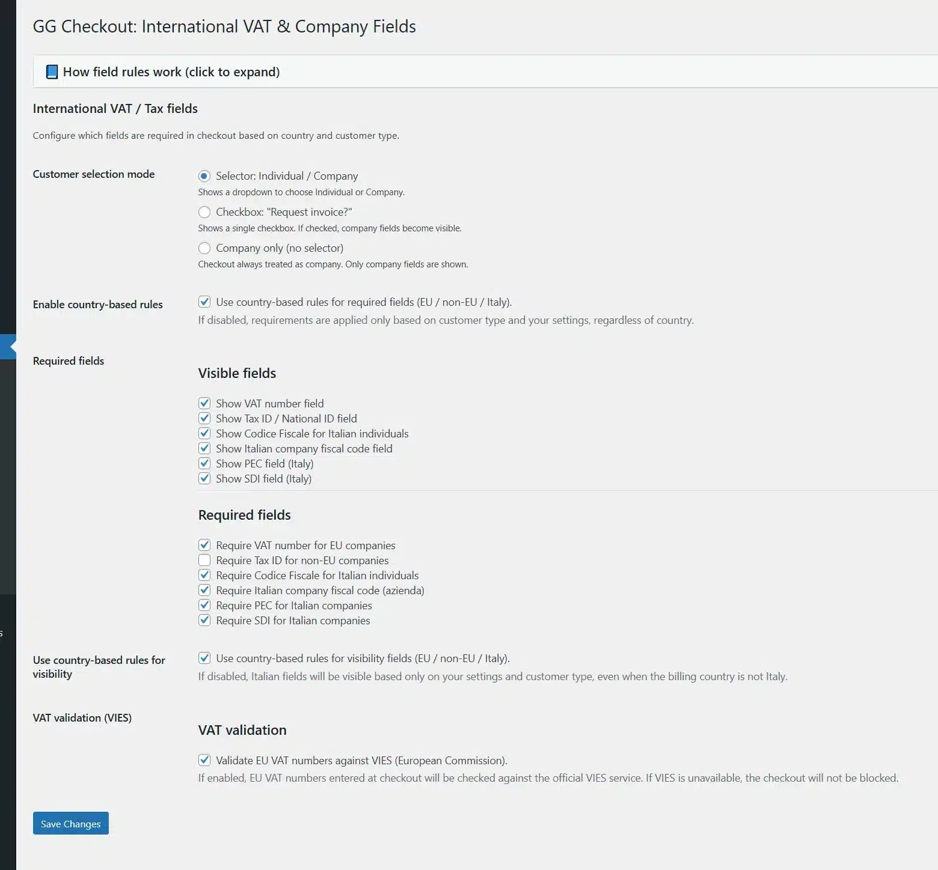Toggle Require PEC for Italian companies
Image resolution: width=938 pixels, height=870 pixels.
(x=204, y=605)
